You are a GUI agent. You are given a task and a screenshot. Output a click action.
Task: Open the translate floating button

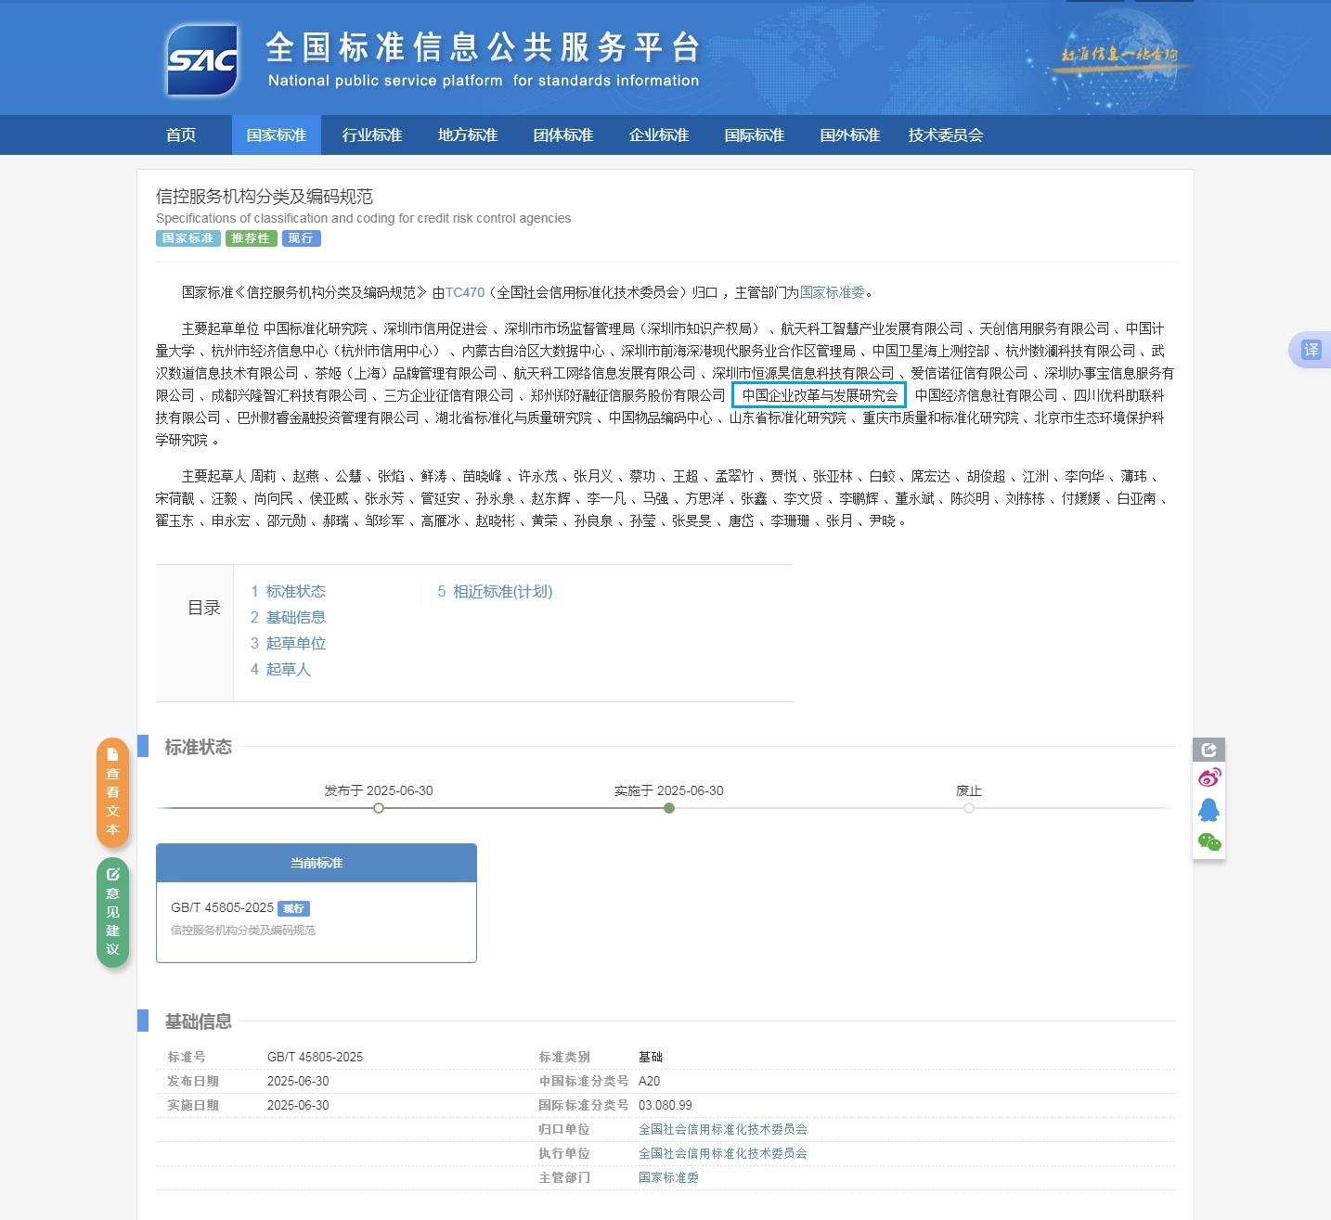coord(1310,350)
